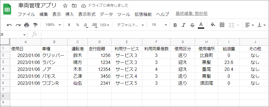Click the merge cells icon
This screenshot has height=107, width=269.
point(231,25)
